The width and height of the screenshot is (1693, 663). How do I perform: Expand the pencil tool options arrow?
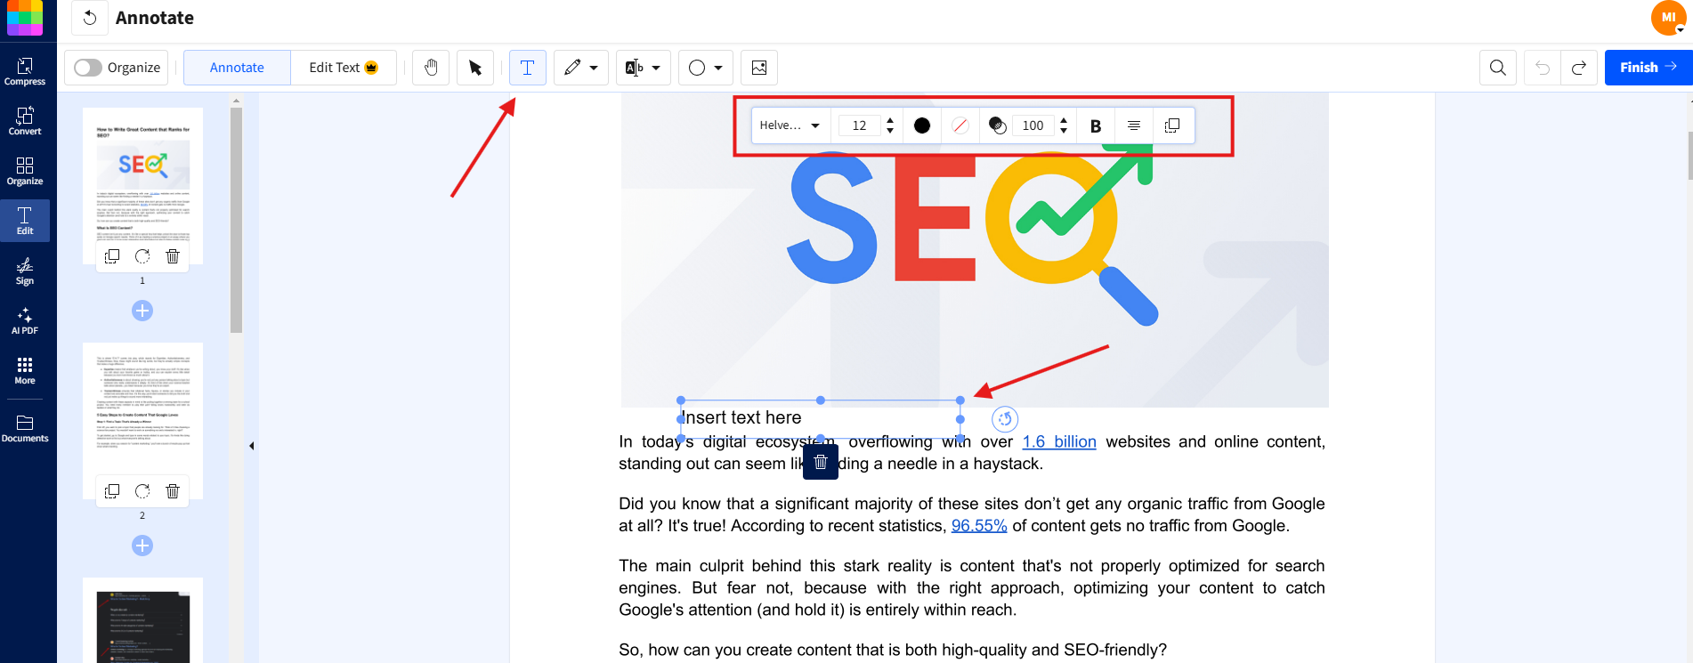(x=594, y=68)
